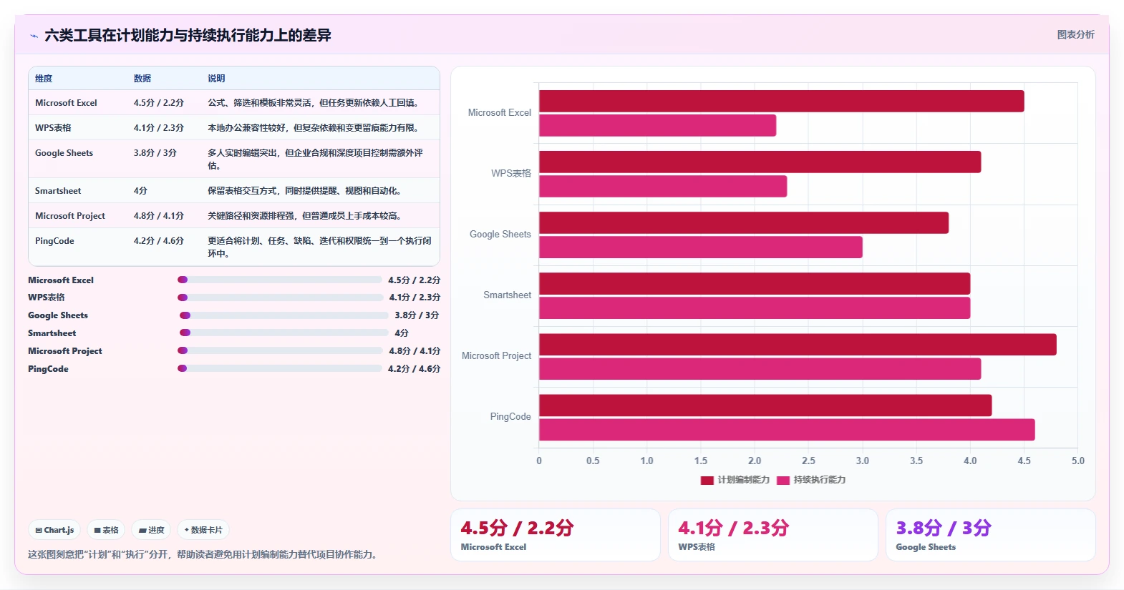Click the description starting 多人实时编辑突出

tap(316, 159)
